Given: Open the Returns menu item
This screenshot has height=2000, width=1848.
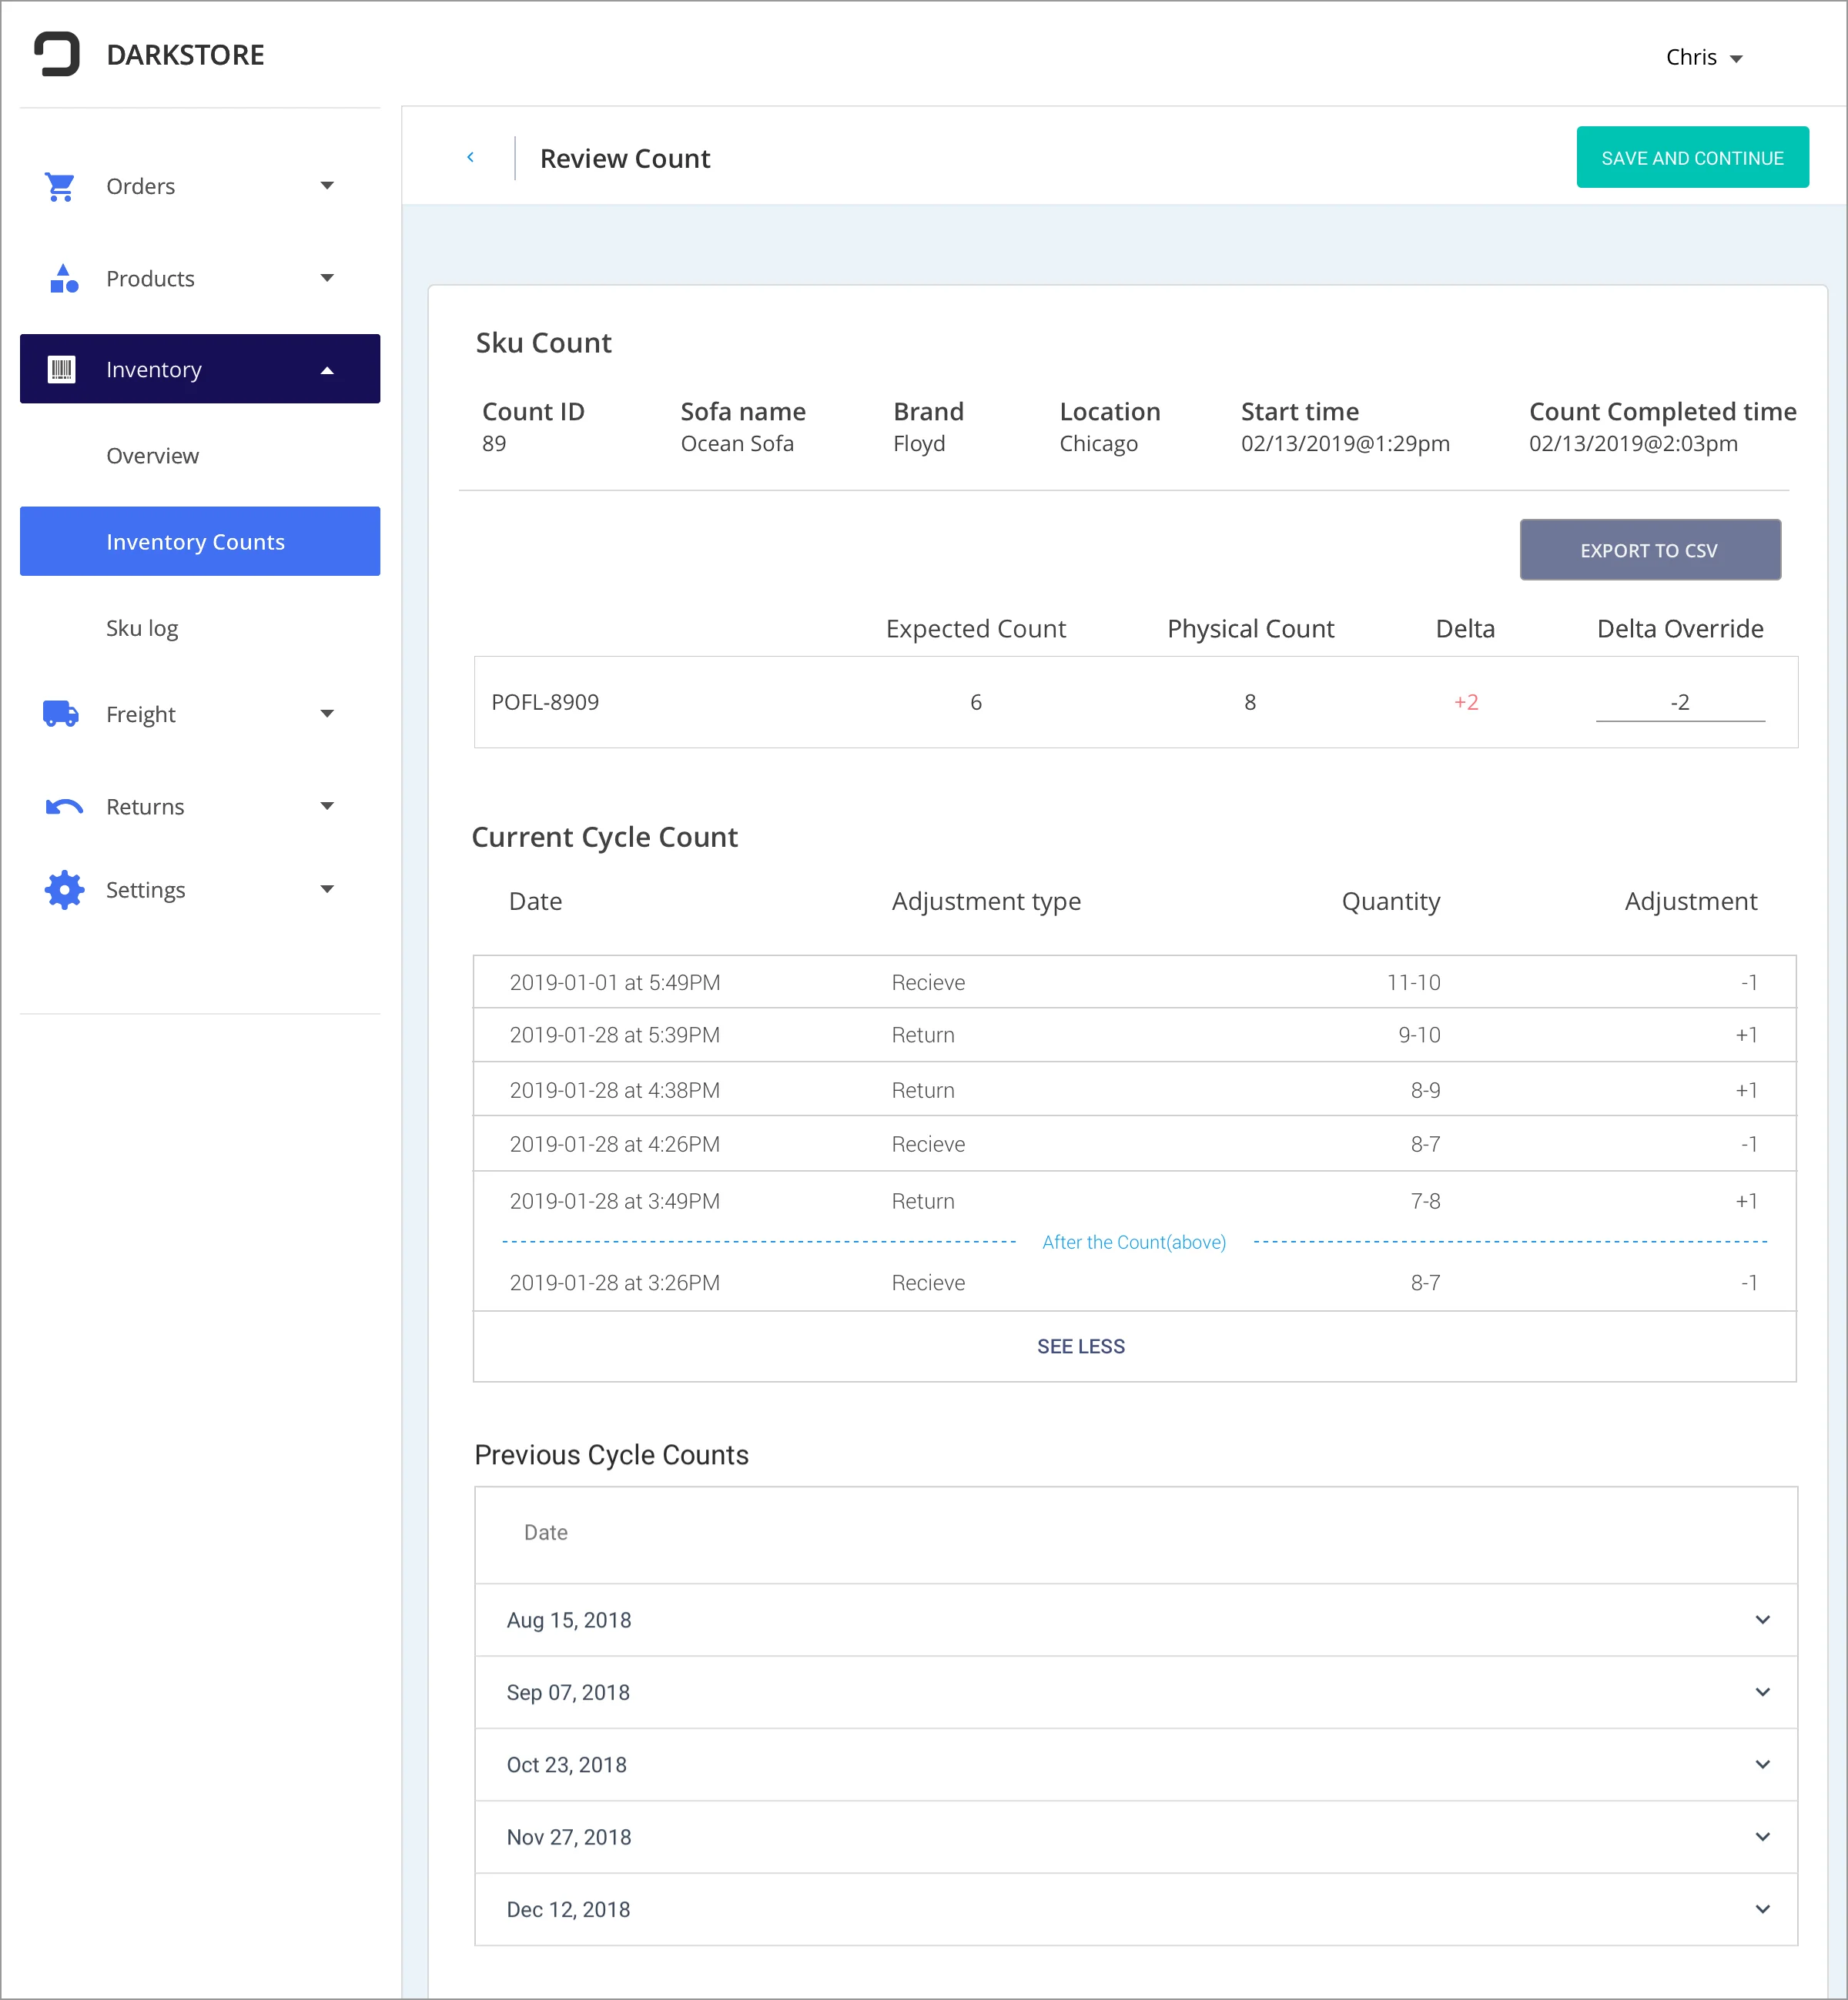Looking at the screenshot, I should click(199, 805).
